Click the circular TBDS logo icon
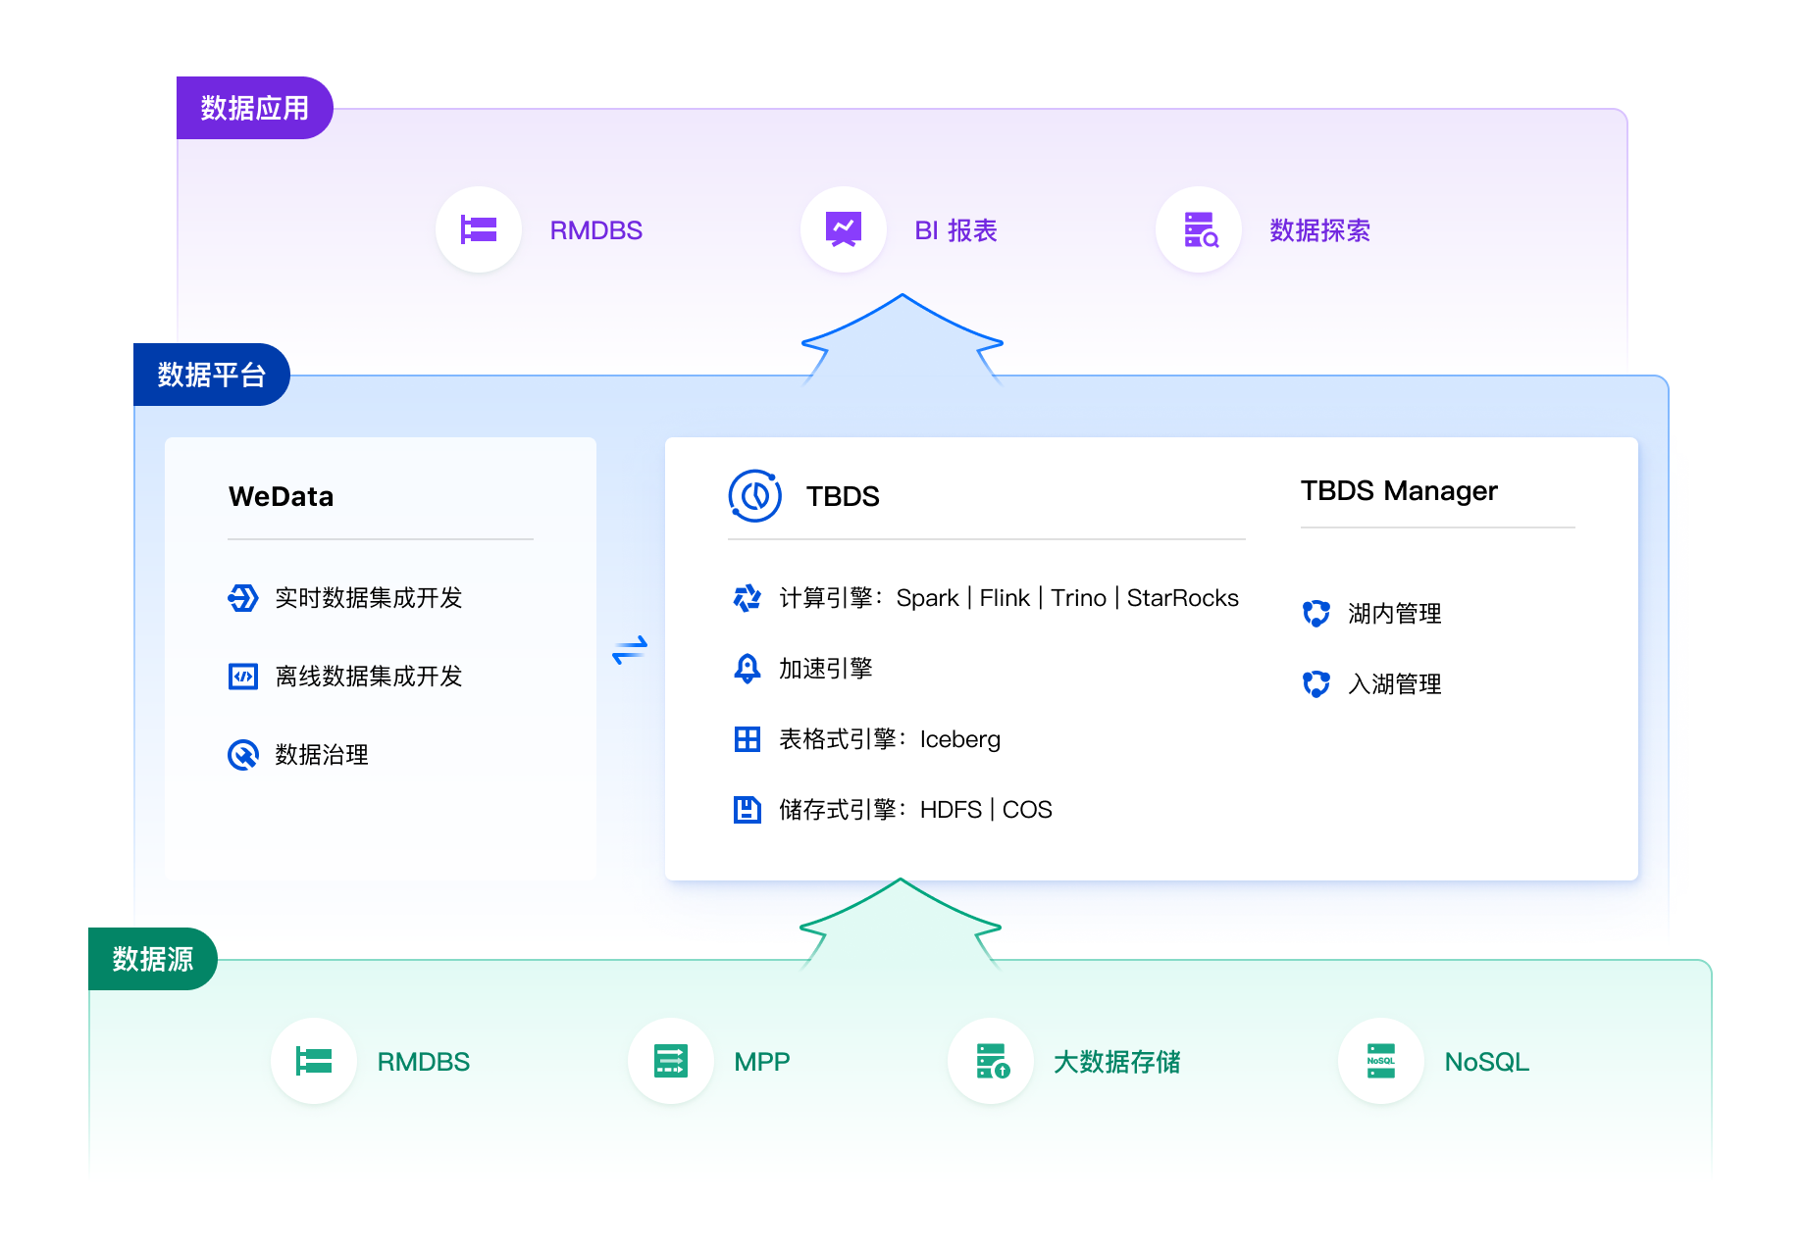This screenshot has height=1255, width=1805. coord(755,495)
